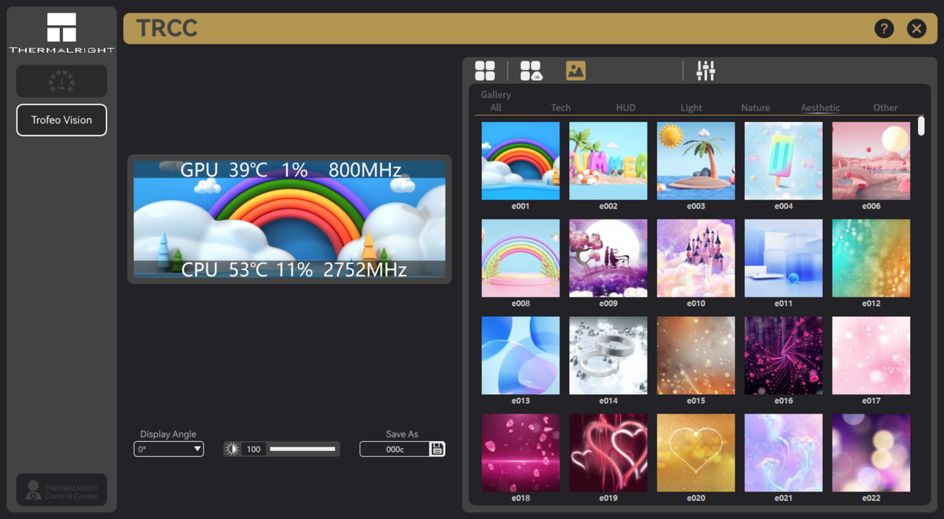Select moon couple thumbnail e009

608,258
